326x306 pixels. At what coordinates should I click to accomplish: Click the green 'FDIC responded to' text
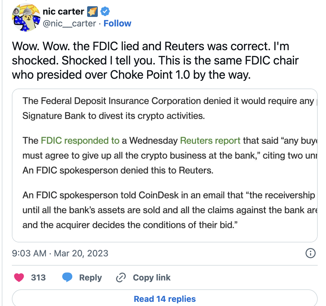point(80,141)
